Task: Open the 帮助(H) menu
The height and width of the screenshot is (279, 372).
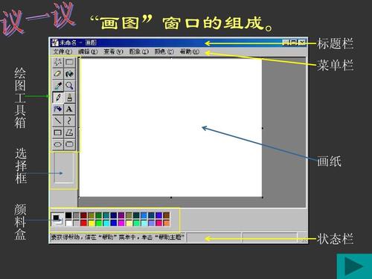Action: click(x=190, y=51)
